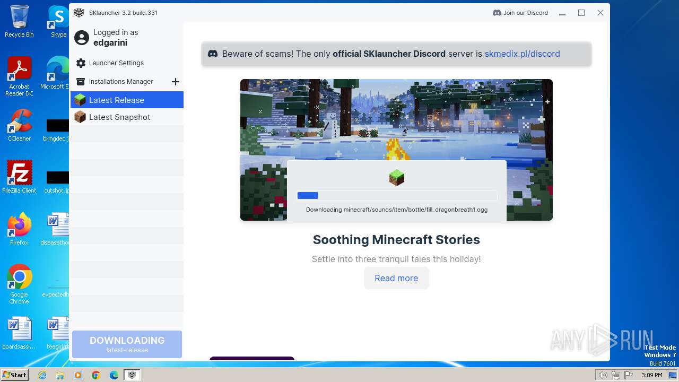
Task: Open Launcher Settings
Action: pos(116,63)
